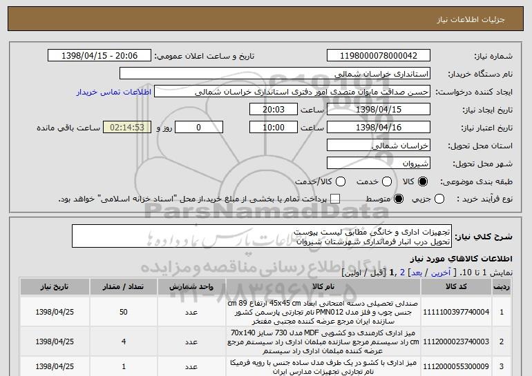
Task: Click the نام دستگاه خریدار field
Action: click(x=275, y=74)
